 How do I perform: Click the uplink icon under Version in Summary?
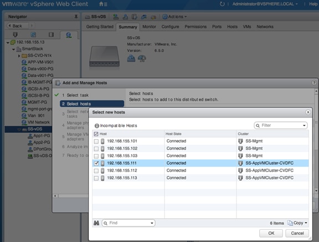pyautogui.click(x=142, y=58)
